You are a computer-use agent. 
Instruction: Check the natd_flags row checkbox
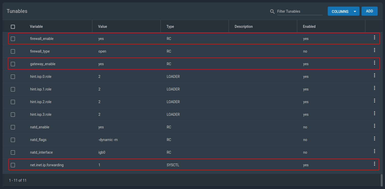click(13, 140)
